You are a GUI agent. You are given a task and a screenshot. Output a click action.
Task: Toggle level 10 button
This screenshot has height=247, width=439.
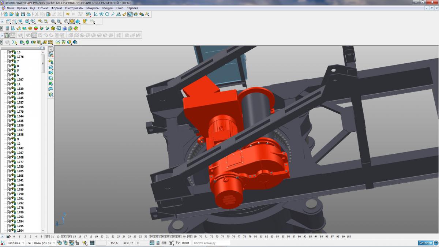(x=47, y=236)
